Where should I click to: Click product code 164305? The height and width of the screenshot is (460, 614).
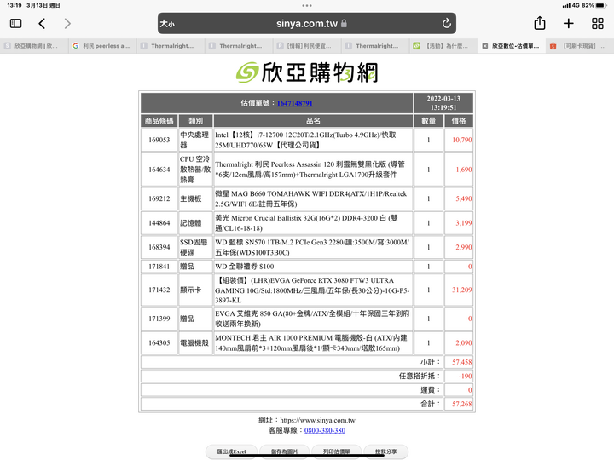point(159,342)
